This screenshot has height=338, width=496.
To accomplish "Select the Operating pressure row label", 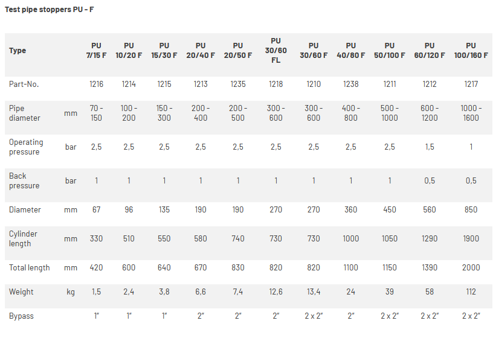I will tap(26, 147).
